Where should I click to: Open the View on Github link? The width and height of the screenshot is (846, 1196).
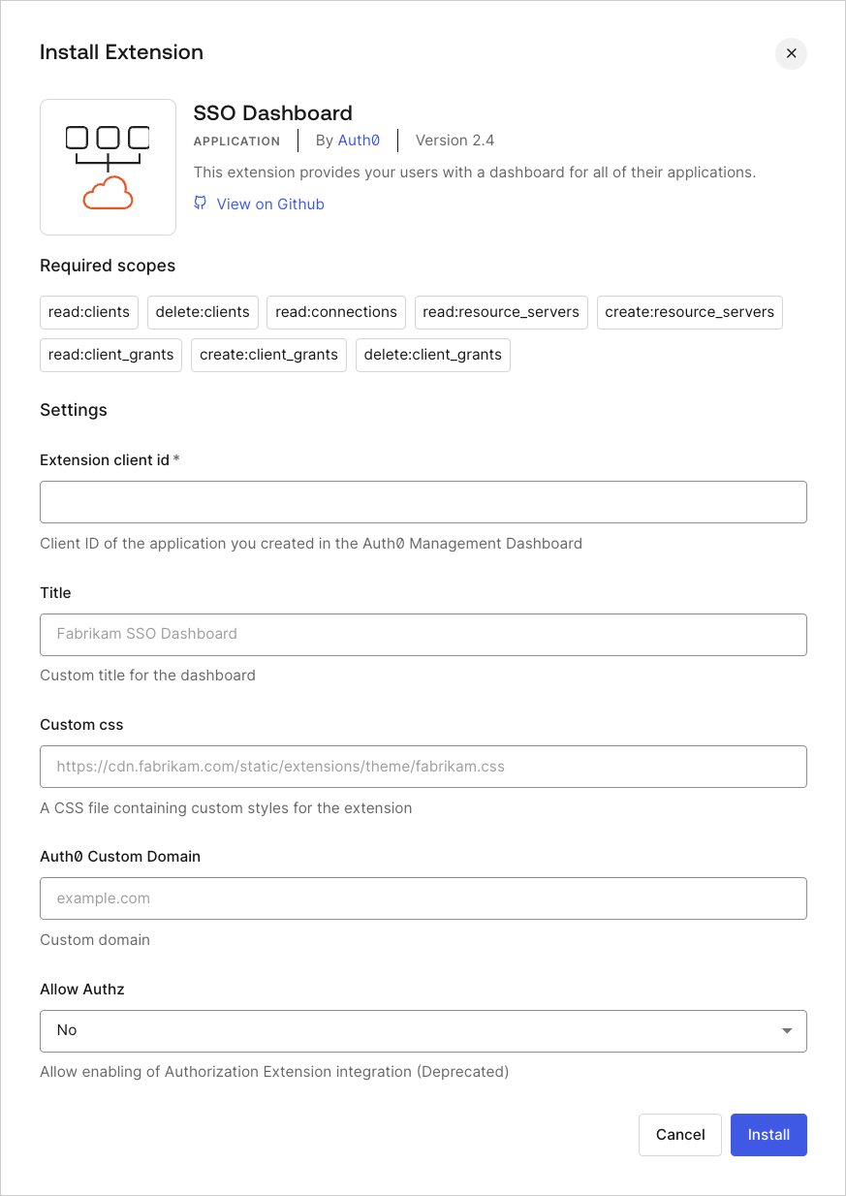pos(270,204)
